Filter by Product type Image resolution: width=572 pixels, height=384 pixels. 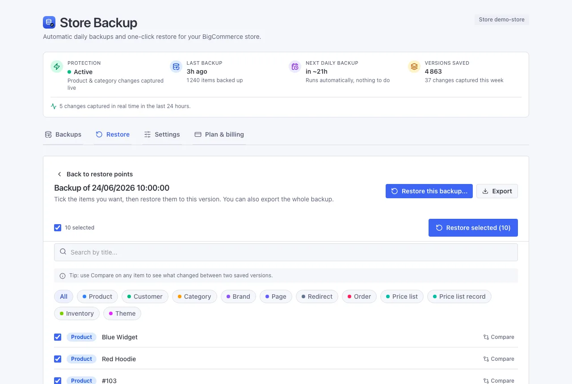click(97, 296)
